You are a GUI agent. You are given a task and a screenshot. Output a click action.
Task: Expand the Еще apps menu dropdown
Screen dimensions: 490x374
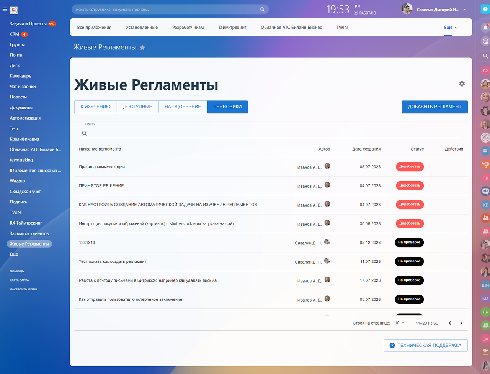pyautogui.click(x=451, y=28)
